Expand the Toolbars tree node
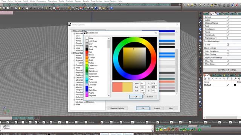 click(x=75, y=99)
